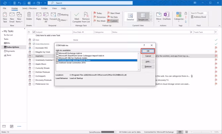Click the New Task icon
Viewport: 222px width, 134px height.
point(5,15)
